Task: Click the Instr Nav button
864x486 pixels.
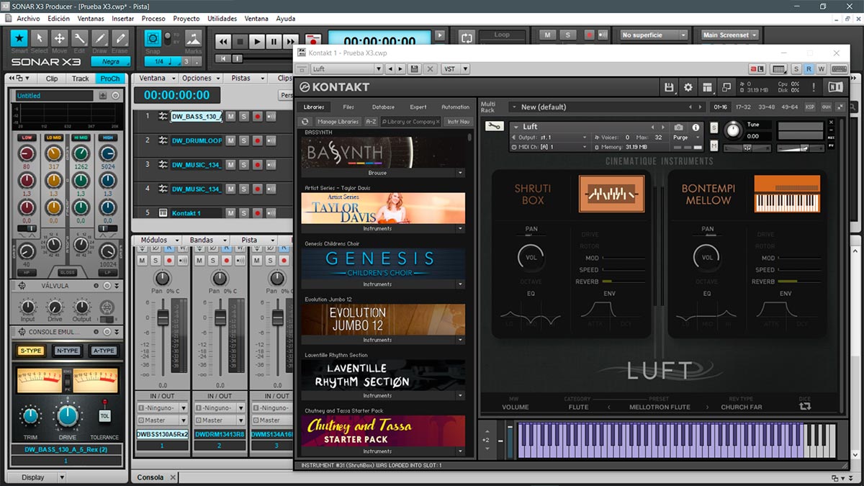Action: pos(459,122)
